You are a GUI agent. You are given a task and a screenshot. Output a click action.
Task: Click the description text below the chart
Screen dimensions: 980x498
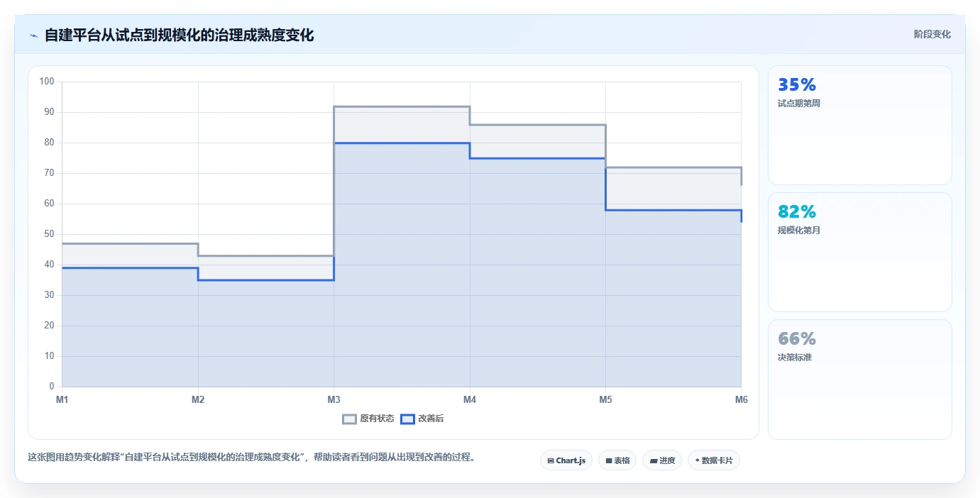point(251,457)
